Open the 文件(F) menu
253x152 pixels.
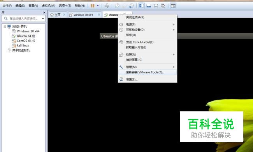7,6
